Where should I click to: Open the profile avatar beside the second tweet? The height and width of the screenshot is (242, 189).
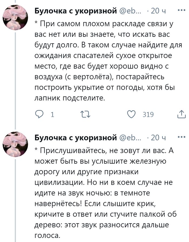click(x=16, y=146)
